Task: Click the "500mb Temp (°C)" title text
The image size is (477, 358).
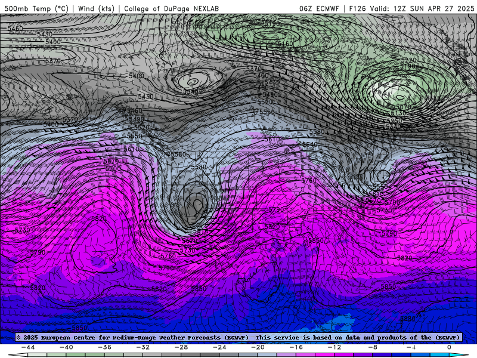Action: (36, 8)
